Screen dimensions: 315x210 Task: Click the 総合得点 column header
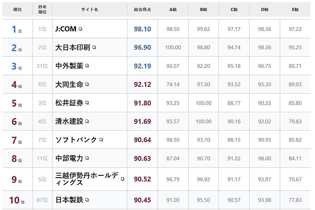click(142, 10)
